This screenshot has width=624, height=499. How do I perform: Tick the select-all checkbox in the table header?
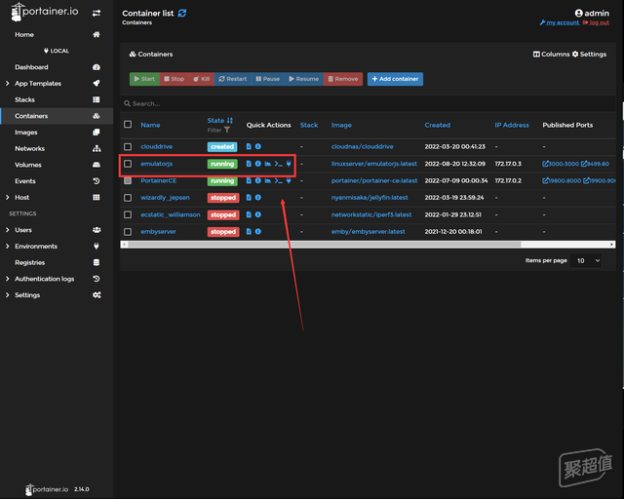(128, 125)
